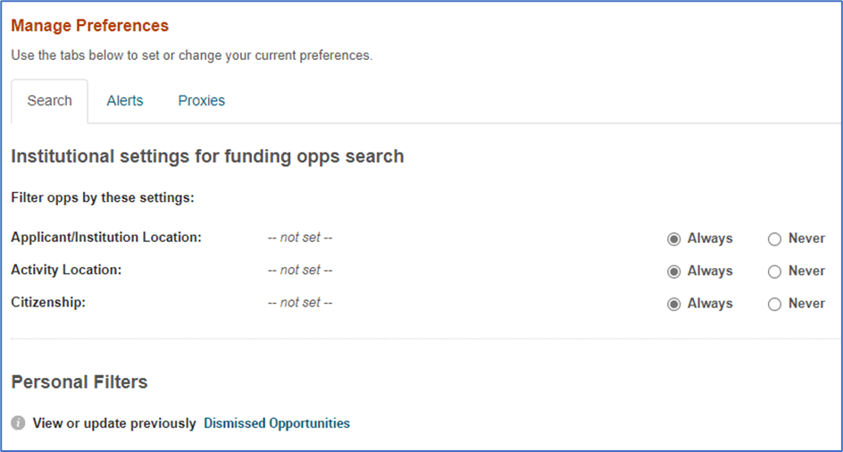This screenshot has width=843, height=452.
Task: Click the Personal Filters heading
Action: click(x=79, y=382)
